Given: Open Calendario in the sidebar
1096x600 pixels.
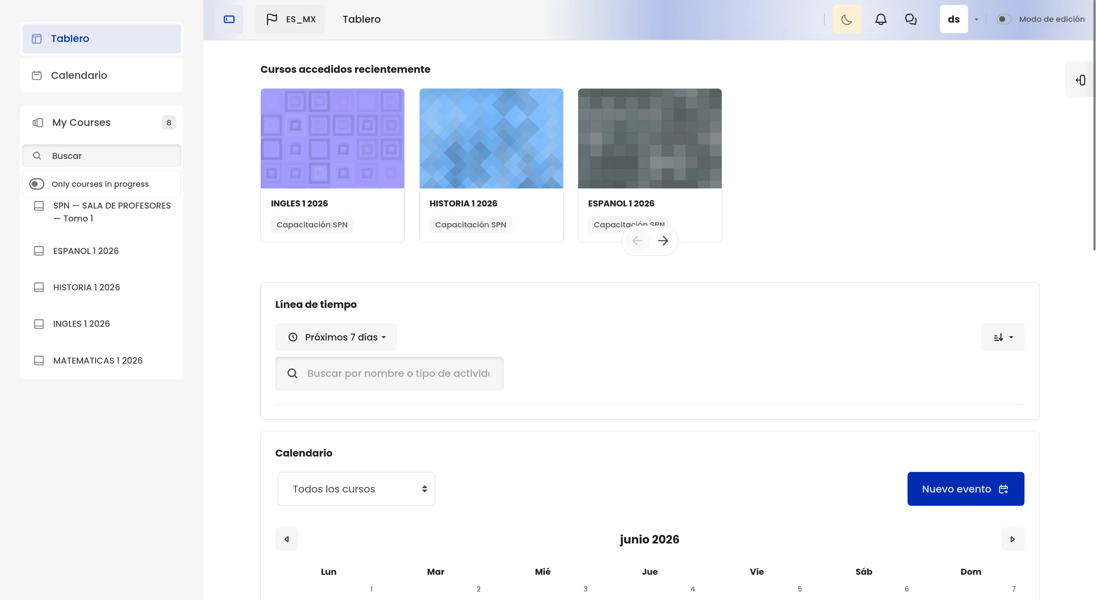Looking at the screenshot, I should (x=102, y=75).
